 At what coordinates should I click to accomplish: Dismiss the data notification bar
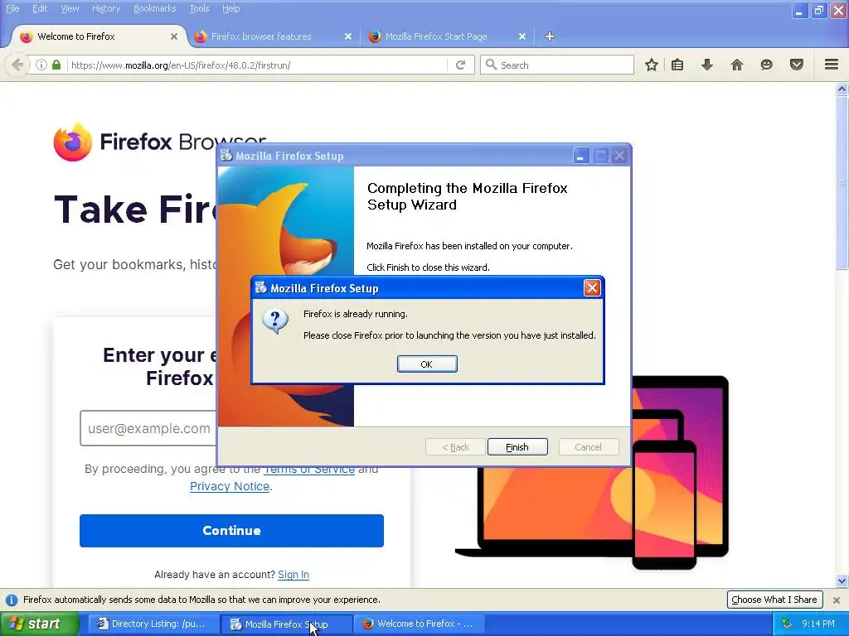click(x=836, y=600)
